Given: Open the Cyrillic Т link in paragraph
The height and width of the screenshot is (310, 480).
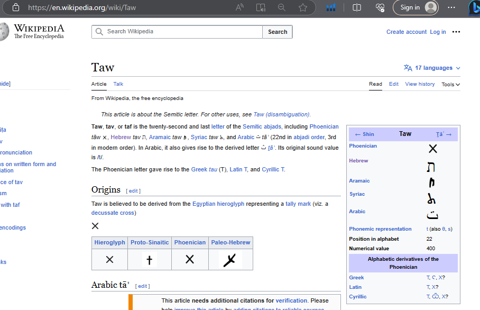Looking at the screenshot, I should [x=273, y=169].
